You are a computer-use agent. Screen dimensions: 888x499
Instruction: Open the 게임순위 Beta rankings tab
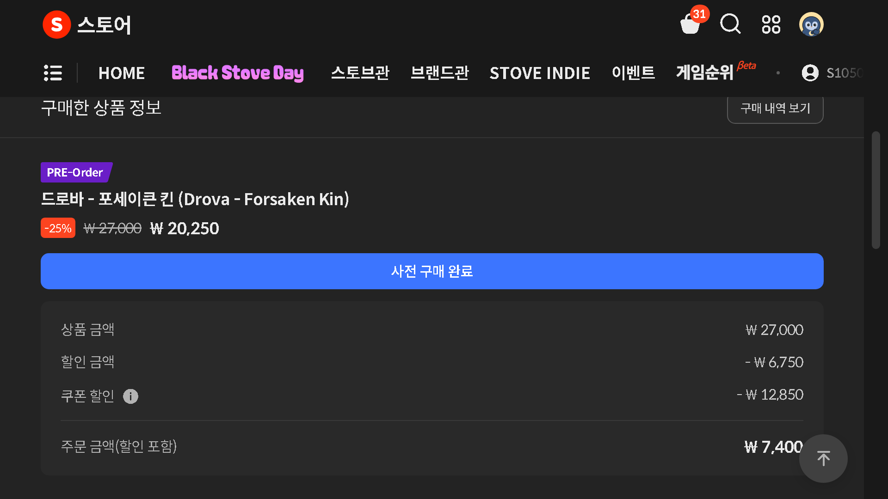[x=705, y=73]
